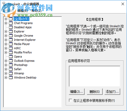Click the window icon beside Mozilla Firefox
Screen dimensions: 127x111
coord(11,52)
